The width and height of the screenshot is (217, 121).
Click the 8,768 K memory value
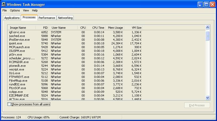pyautogui.click(x=118, y=70)
